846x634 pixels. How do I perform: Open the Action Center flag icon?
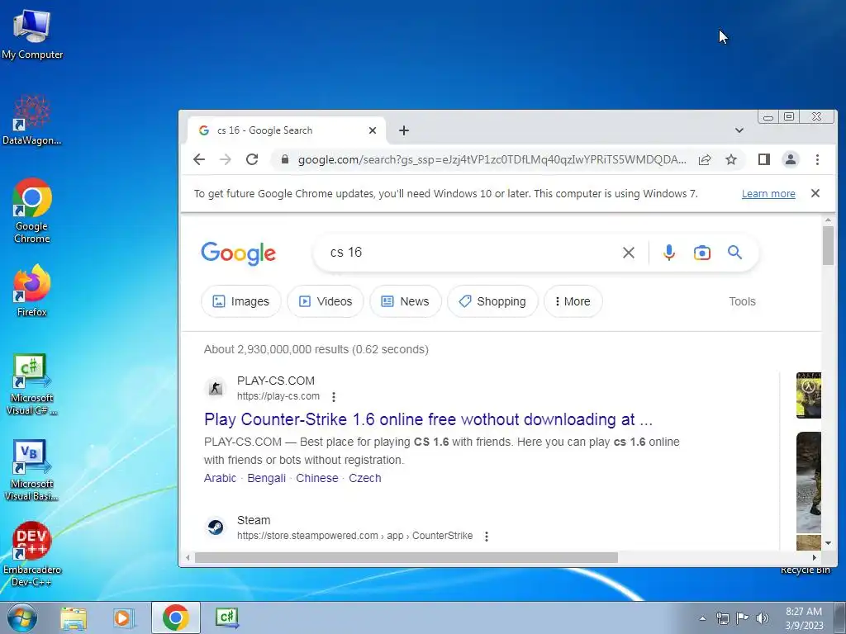[743, 618]
